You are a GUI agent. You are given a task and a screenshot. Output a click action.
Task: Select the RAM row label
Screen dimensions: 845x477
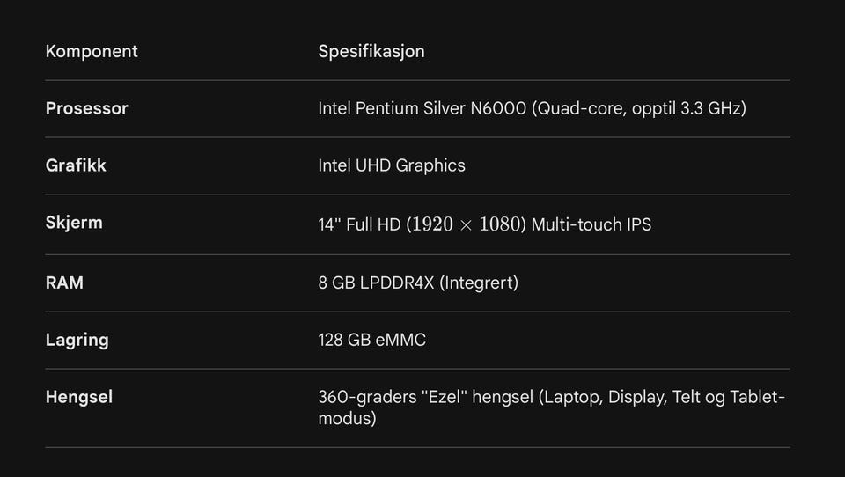point(64,283)
